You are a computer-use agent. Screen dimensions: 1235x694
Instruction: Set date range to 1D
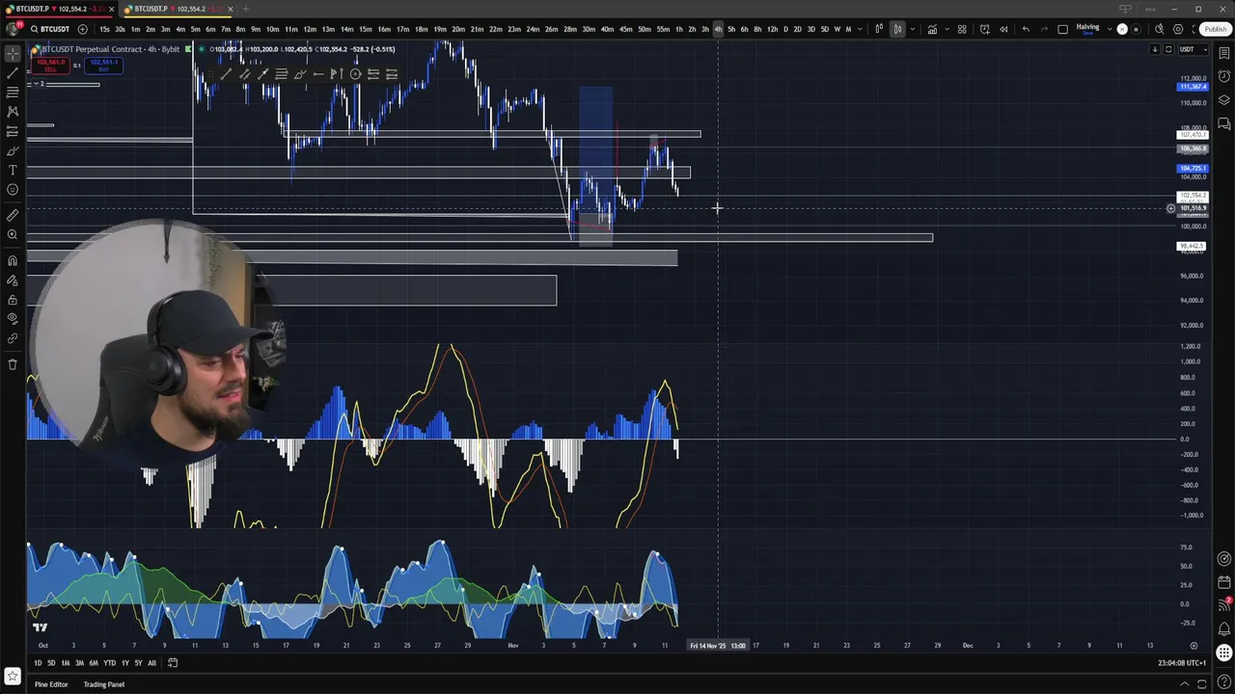[38, 663]
